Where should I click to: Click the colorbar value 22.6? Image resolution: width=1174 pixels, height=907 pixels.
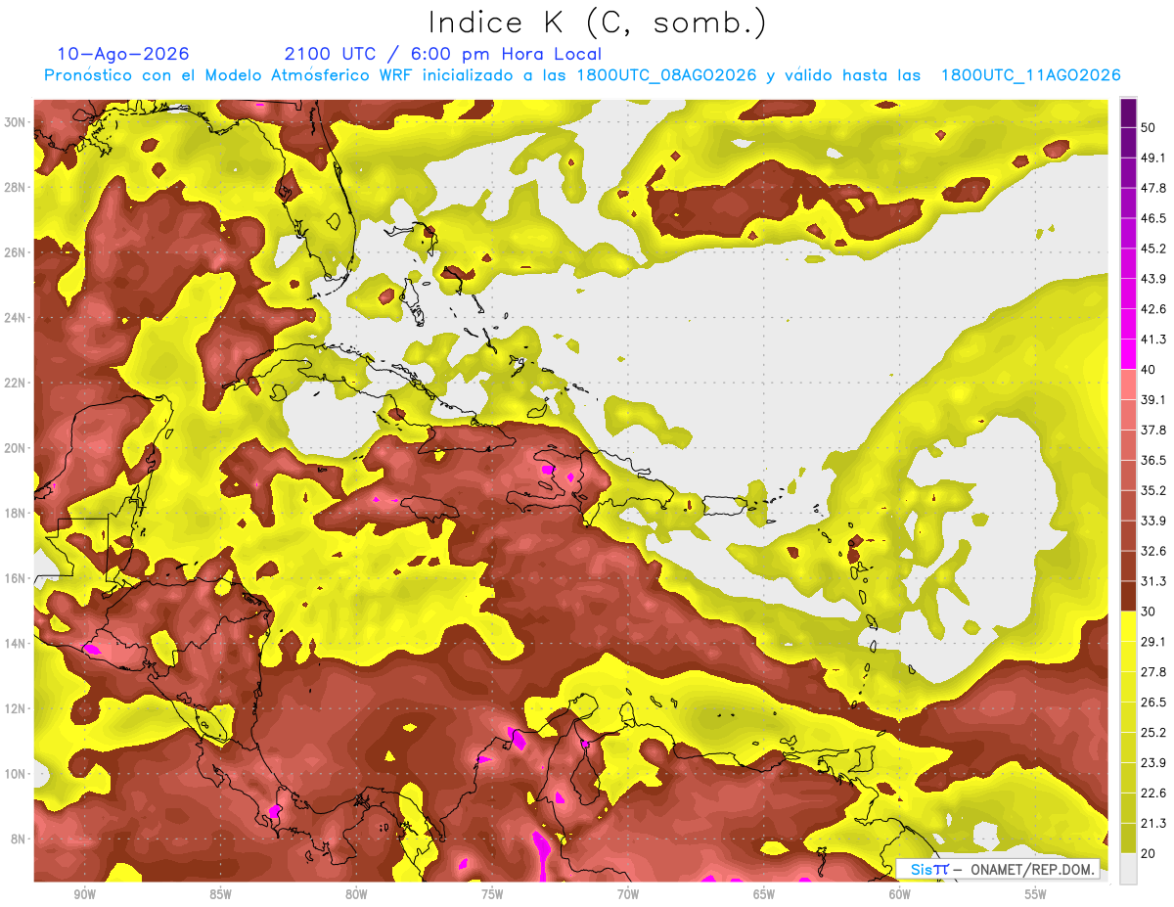1152,794
